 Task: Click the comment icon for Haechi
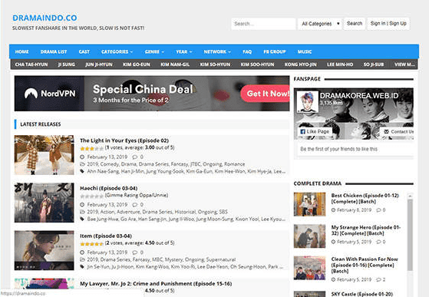click(134, 205)
